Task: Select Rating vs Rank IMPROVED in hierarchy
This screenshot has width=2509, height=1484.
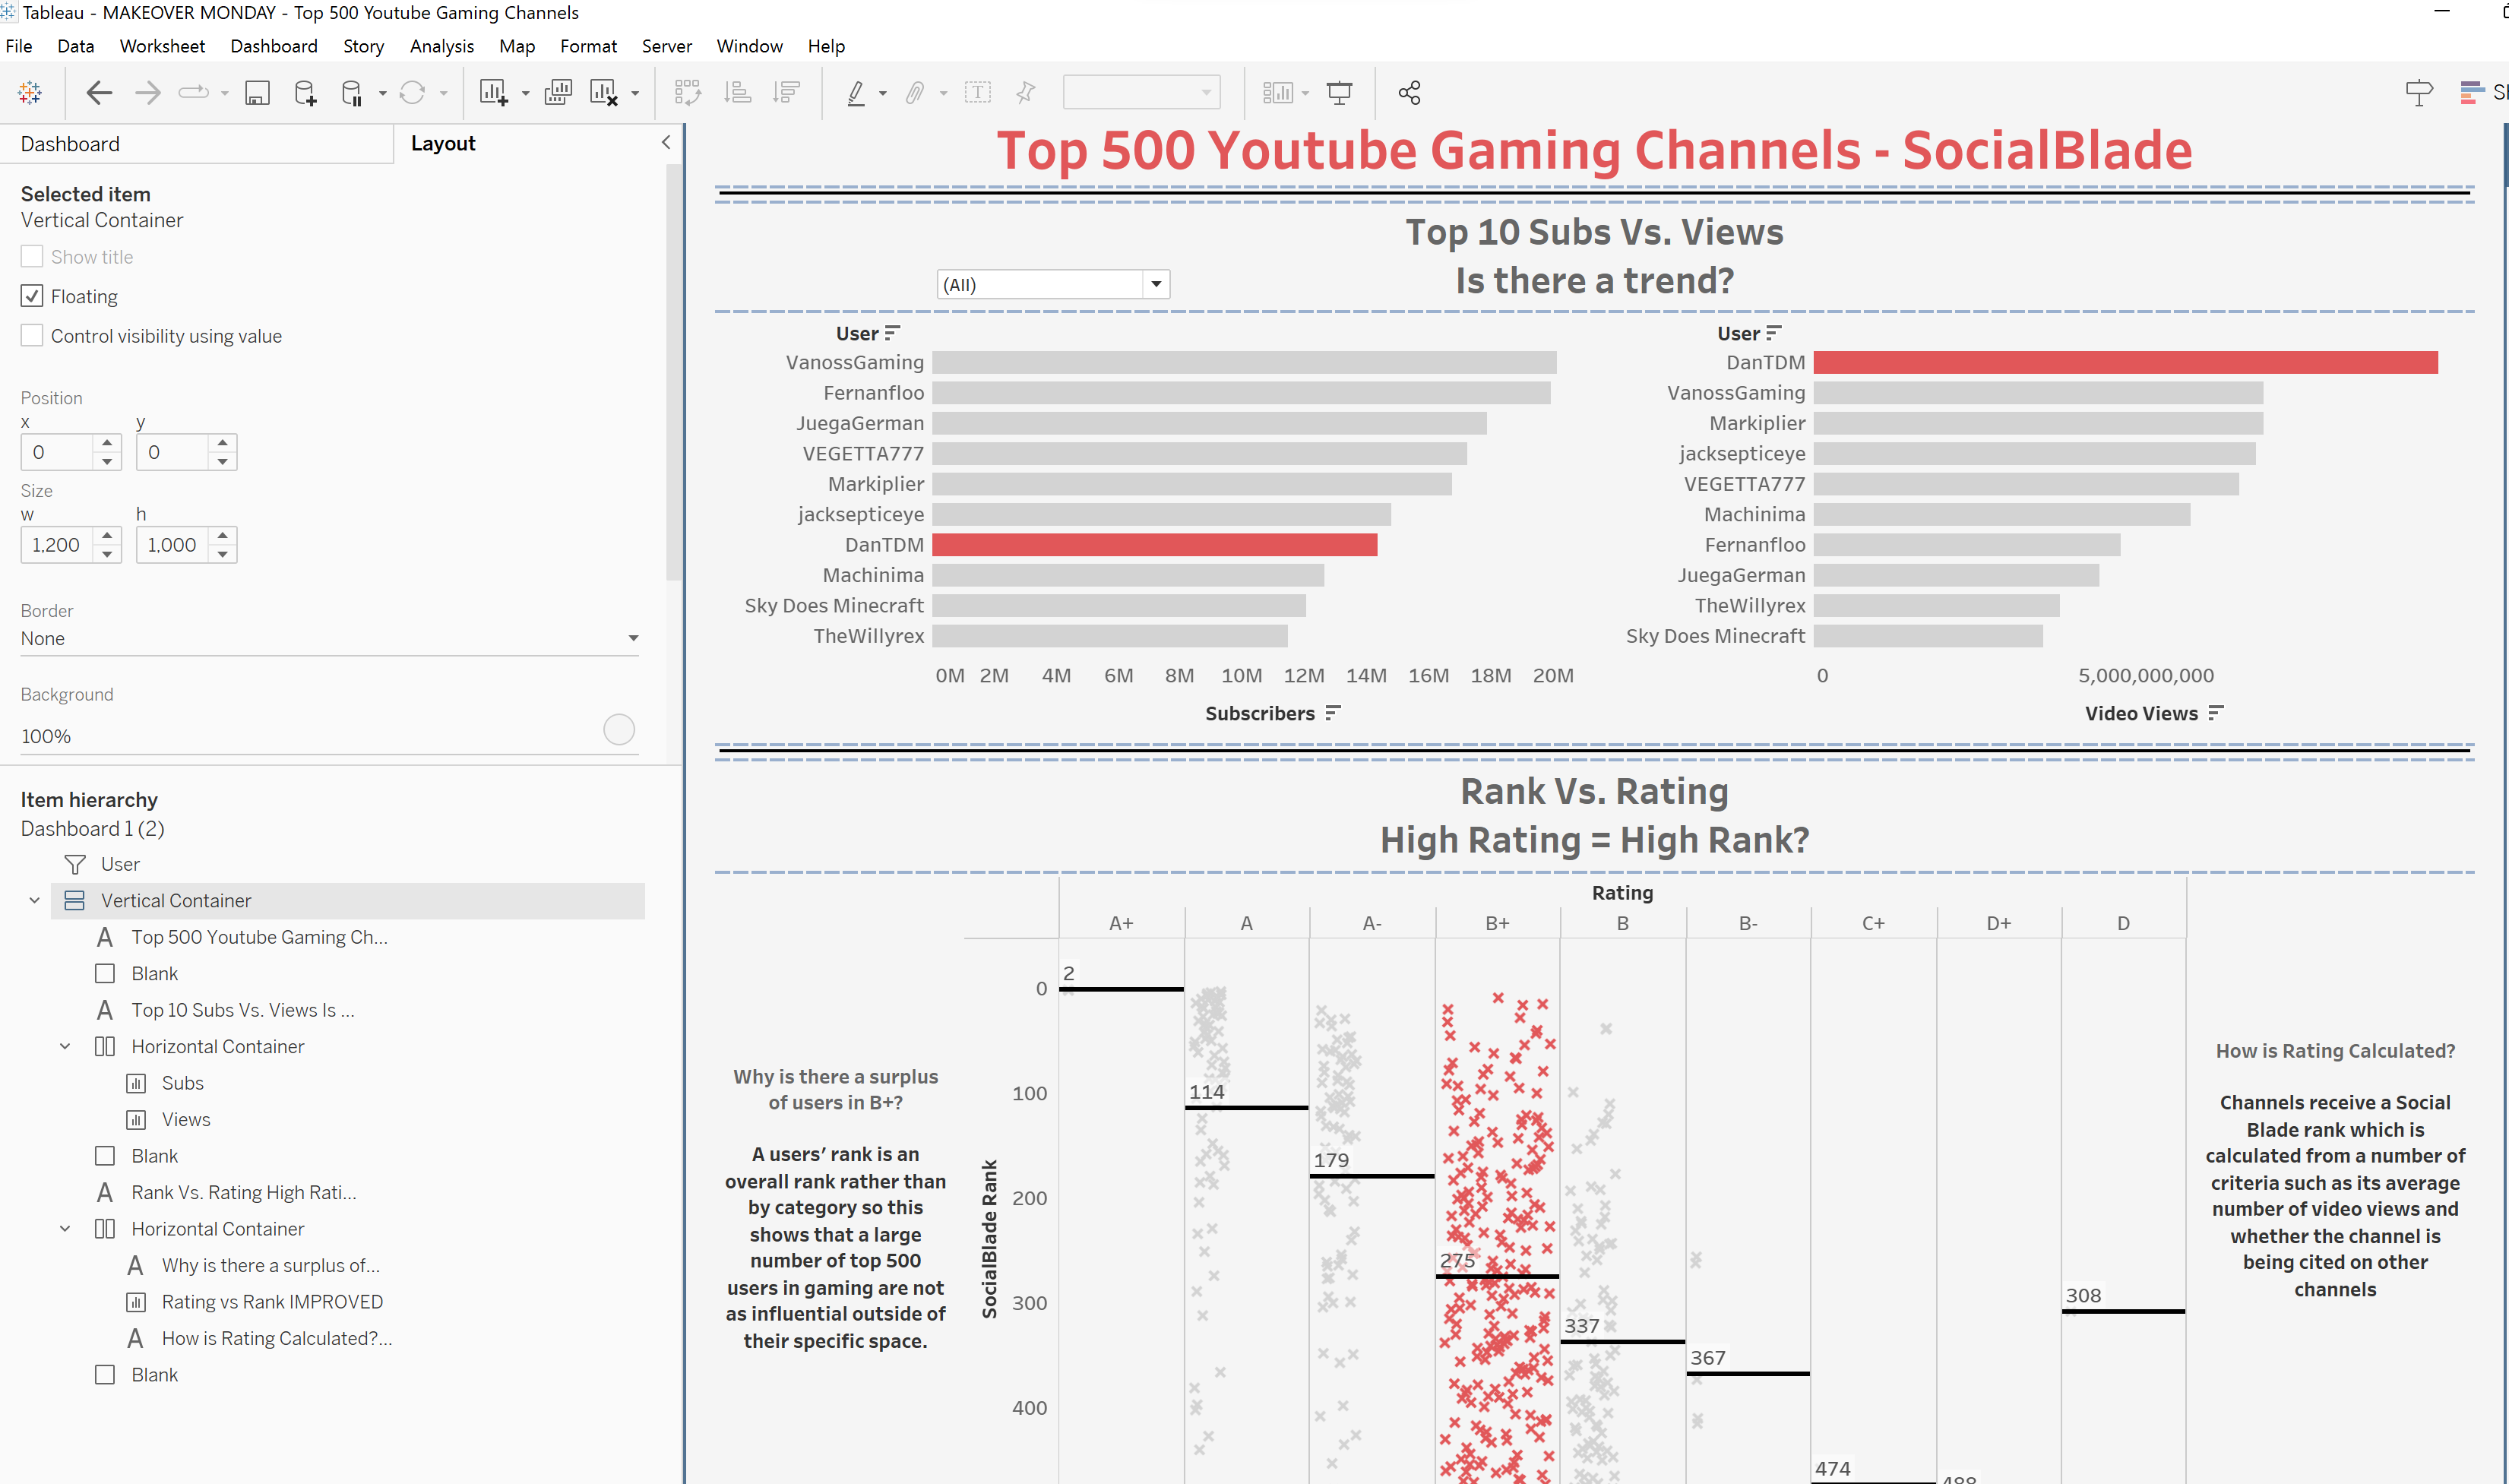Action: (272, 1301)
